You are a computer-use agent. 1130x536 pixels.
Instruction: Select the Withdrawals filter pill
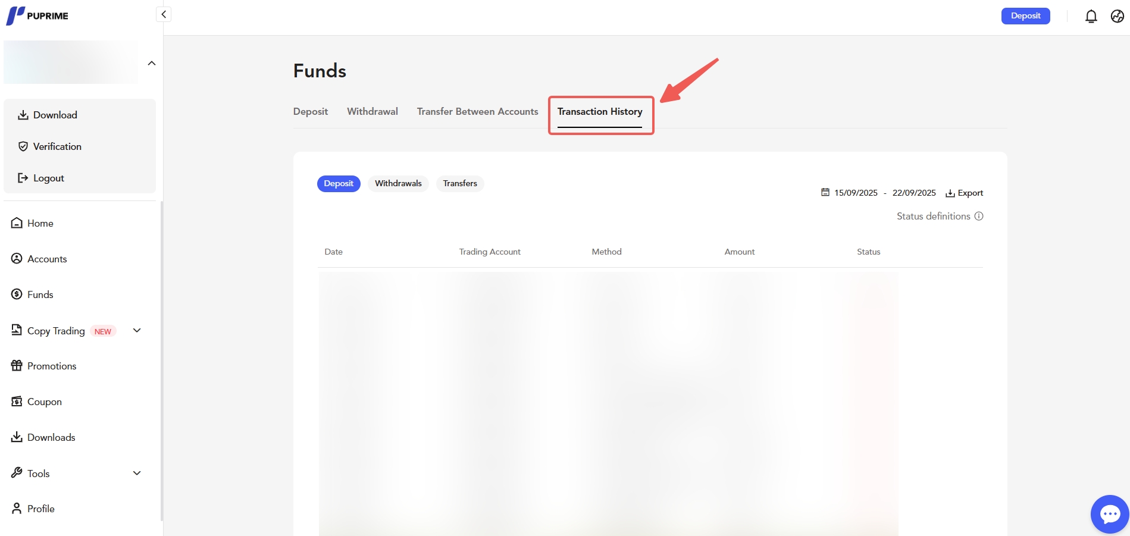[398, 184]
